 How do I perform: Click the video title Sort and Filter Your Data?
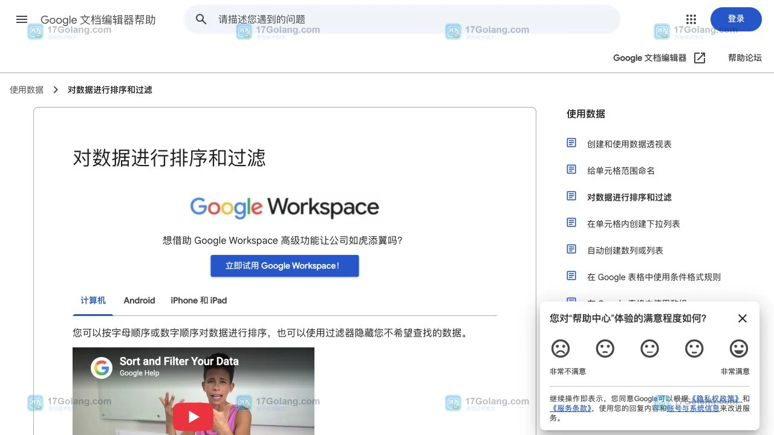click(x=179, y=361)
